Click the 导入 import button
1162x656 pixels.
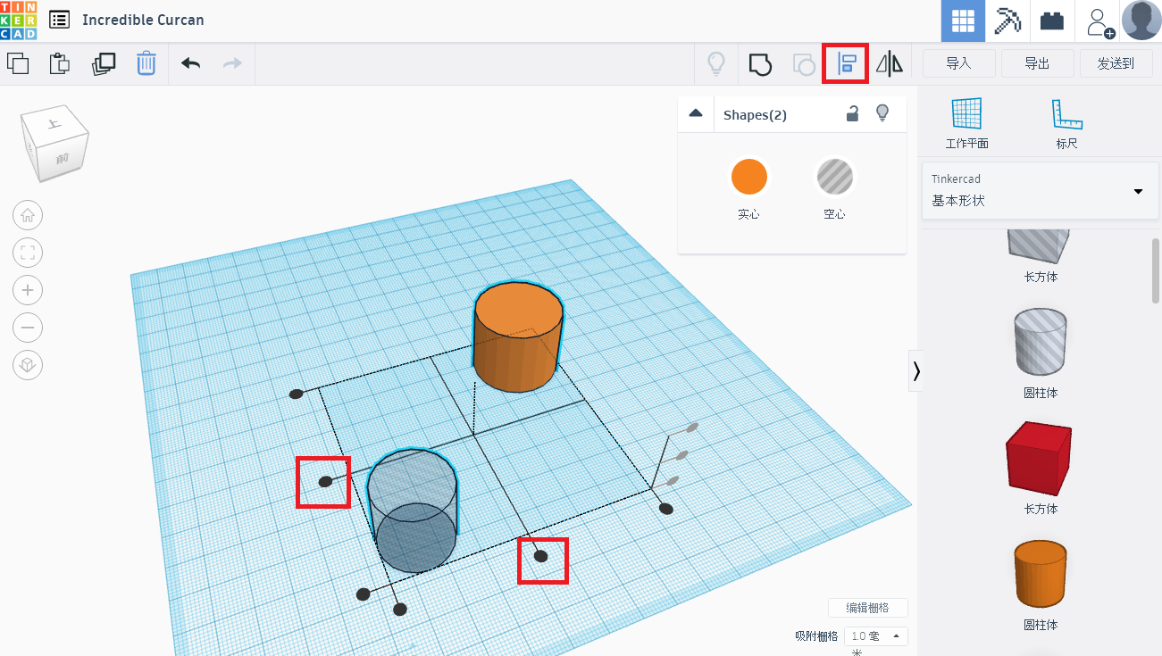pyautogui.click(x=958, y=63)
